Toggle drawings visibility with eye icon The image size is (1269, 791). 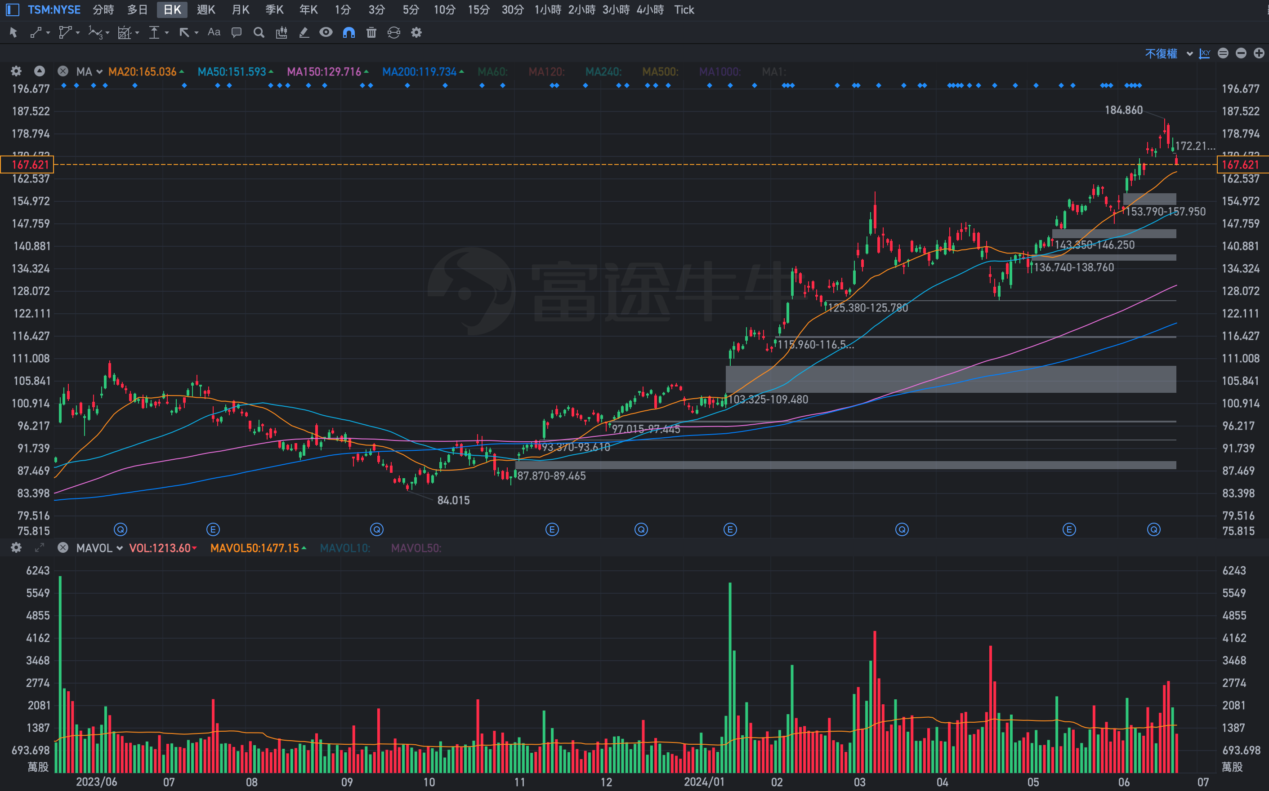[x=326, y=32]
